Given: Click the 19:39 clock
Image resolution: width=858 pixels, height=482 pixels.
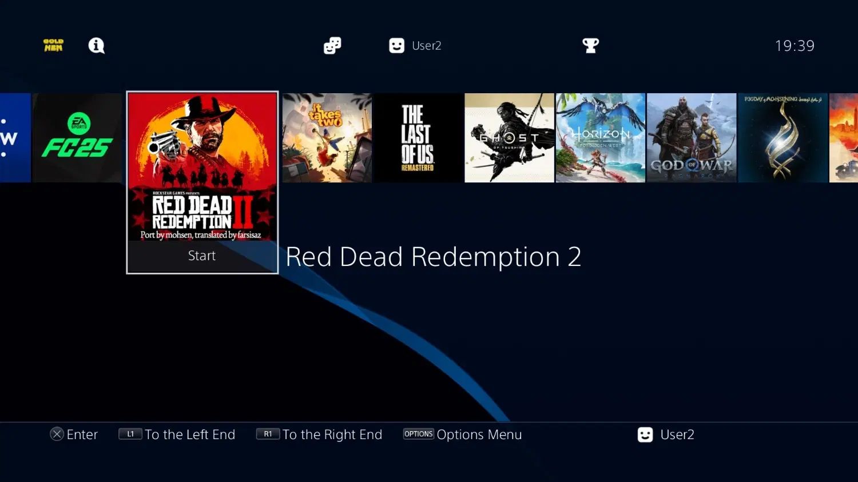Looking at the screenshot, I should tap(795, 46).
